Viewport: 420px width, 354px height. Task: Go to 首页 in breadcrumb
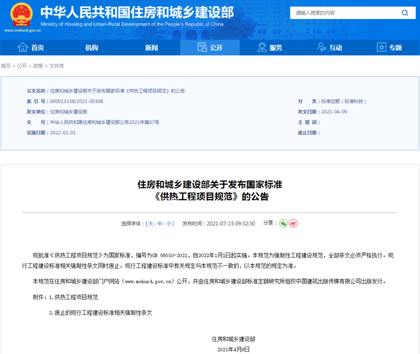click(x=6, y=66)
